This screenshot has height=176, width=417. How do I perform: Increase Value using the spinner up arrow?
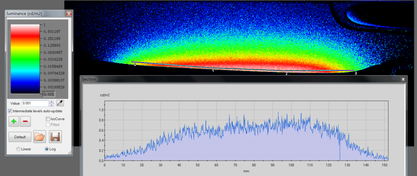(x=51, y=102)
